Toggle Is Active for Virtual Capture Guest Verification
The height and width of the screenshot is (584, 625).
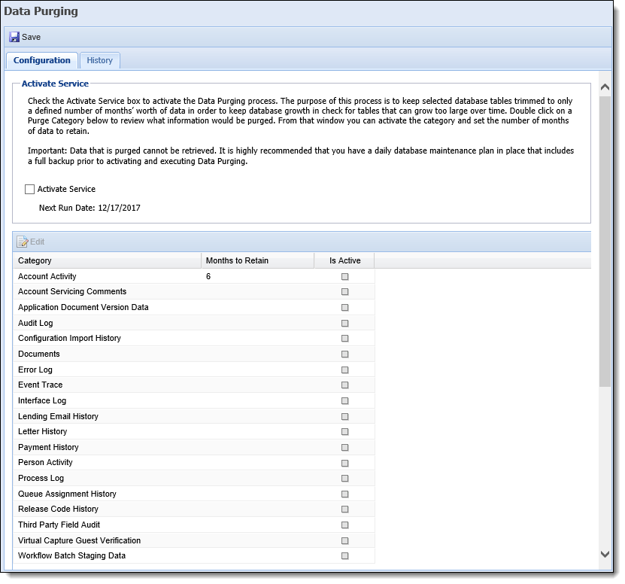point(344,540)
